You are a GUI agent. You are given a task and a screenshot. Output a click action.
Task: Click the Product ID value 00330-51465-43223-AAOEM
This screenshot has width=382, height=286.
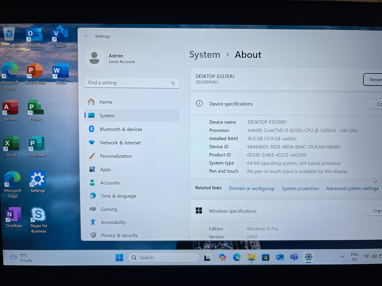click(x=276, y=155)
